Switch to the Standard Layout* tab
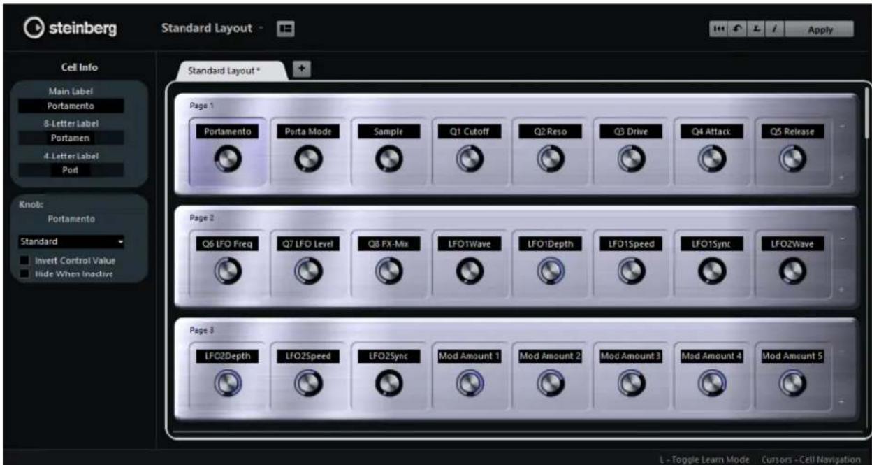872x465 pixels. tap(231, 71)
